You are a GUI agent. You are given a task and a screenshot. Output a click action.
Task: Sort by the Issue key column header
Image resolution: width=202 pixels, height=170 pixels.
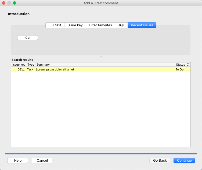[x=19, y=65]
